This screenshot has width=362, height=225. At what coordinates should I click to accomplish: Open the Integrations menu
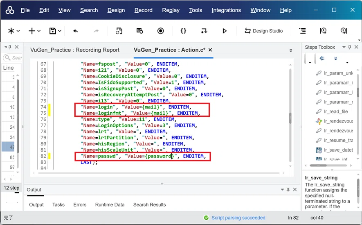(x=226, y=10)
